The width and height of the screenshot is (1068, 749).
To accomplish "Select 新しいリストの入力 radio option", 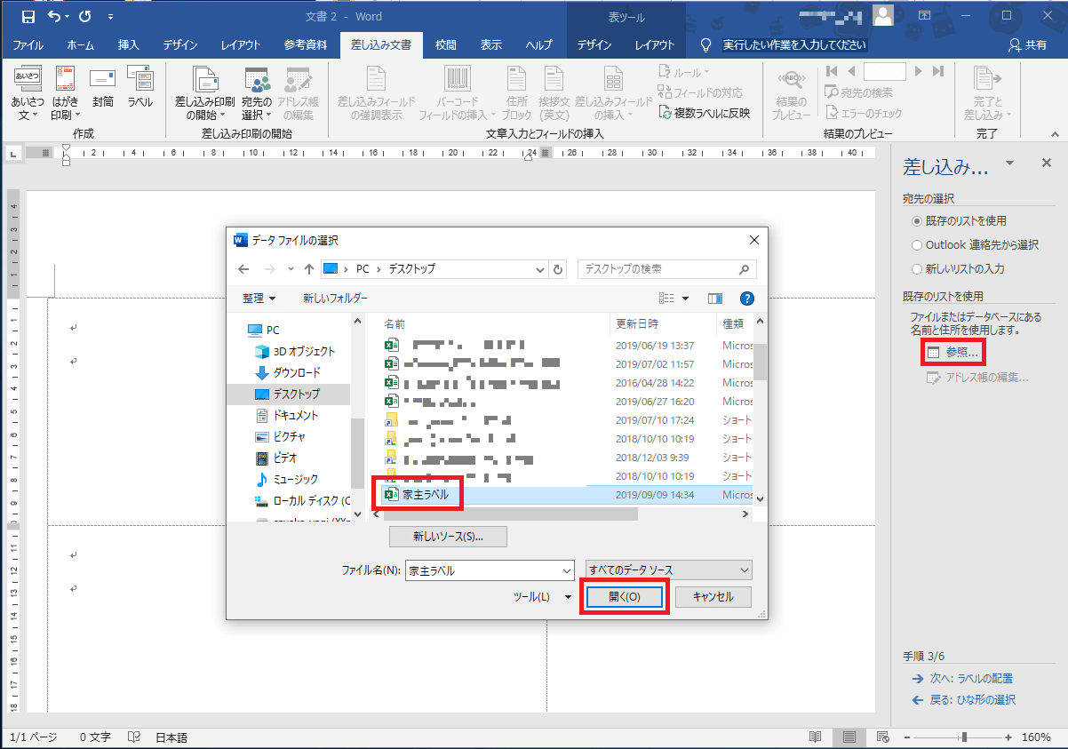I will coord(917,268).
